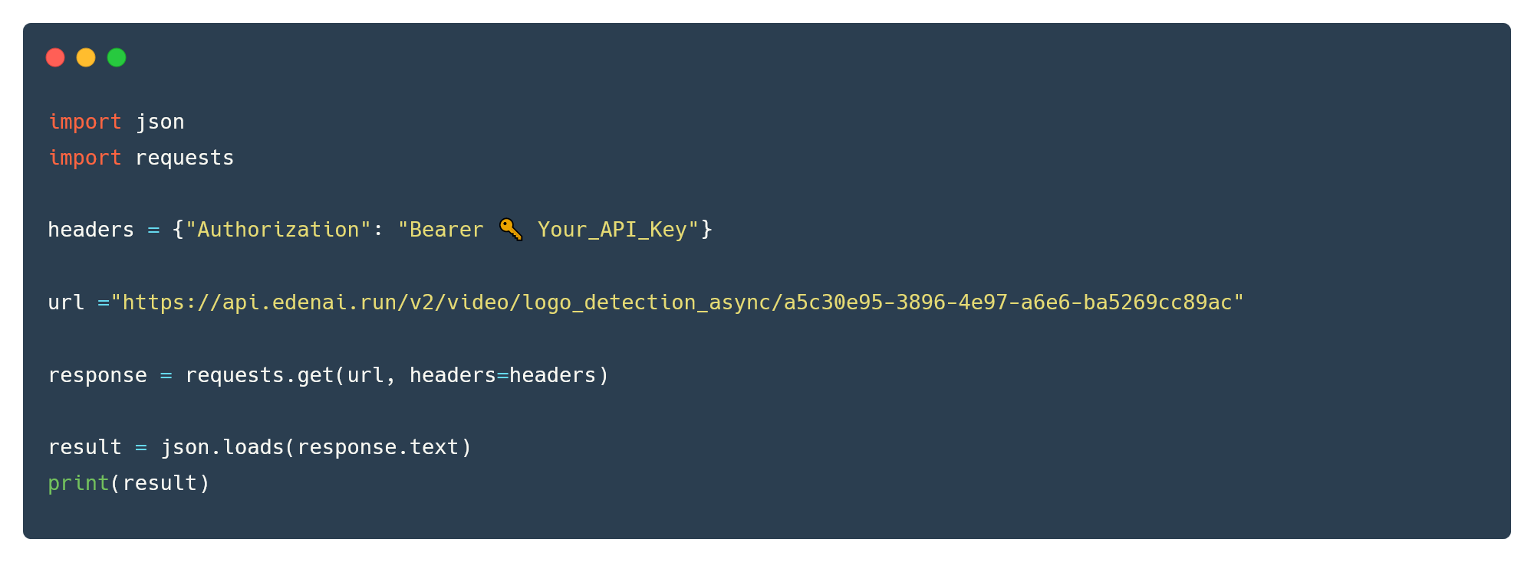Click the green maximize dot
This screenshot has width=1534, height=562.
coord(117,57)
